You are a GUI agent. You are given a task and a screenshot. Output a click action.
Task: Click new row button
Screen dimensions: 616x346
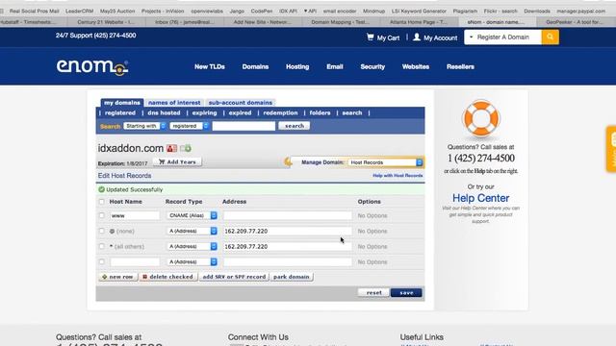point(117,277)
